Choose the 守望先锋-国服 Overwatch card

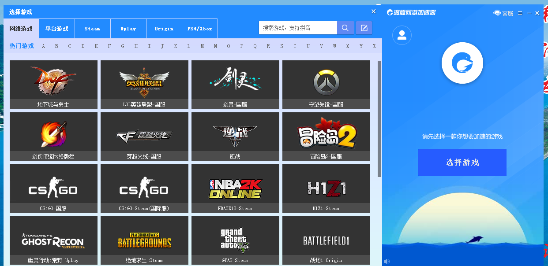coord(326,85)
